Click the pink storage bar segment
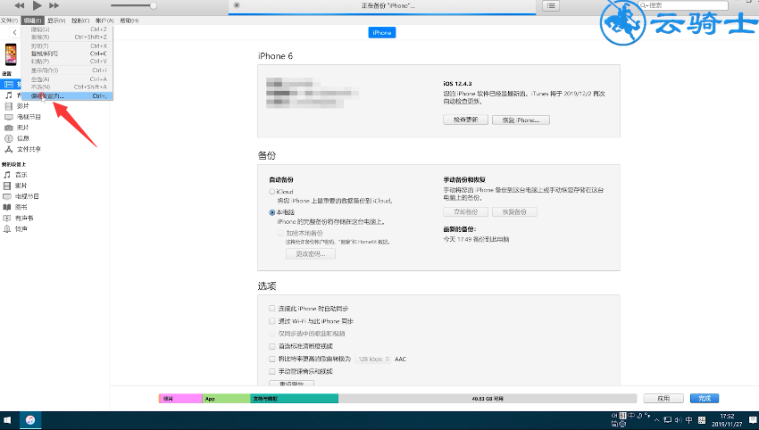Screen dimensions: 759x430 180,399
